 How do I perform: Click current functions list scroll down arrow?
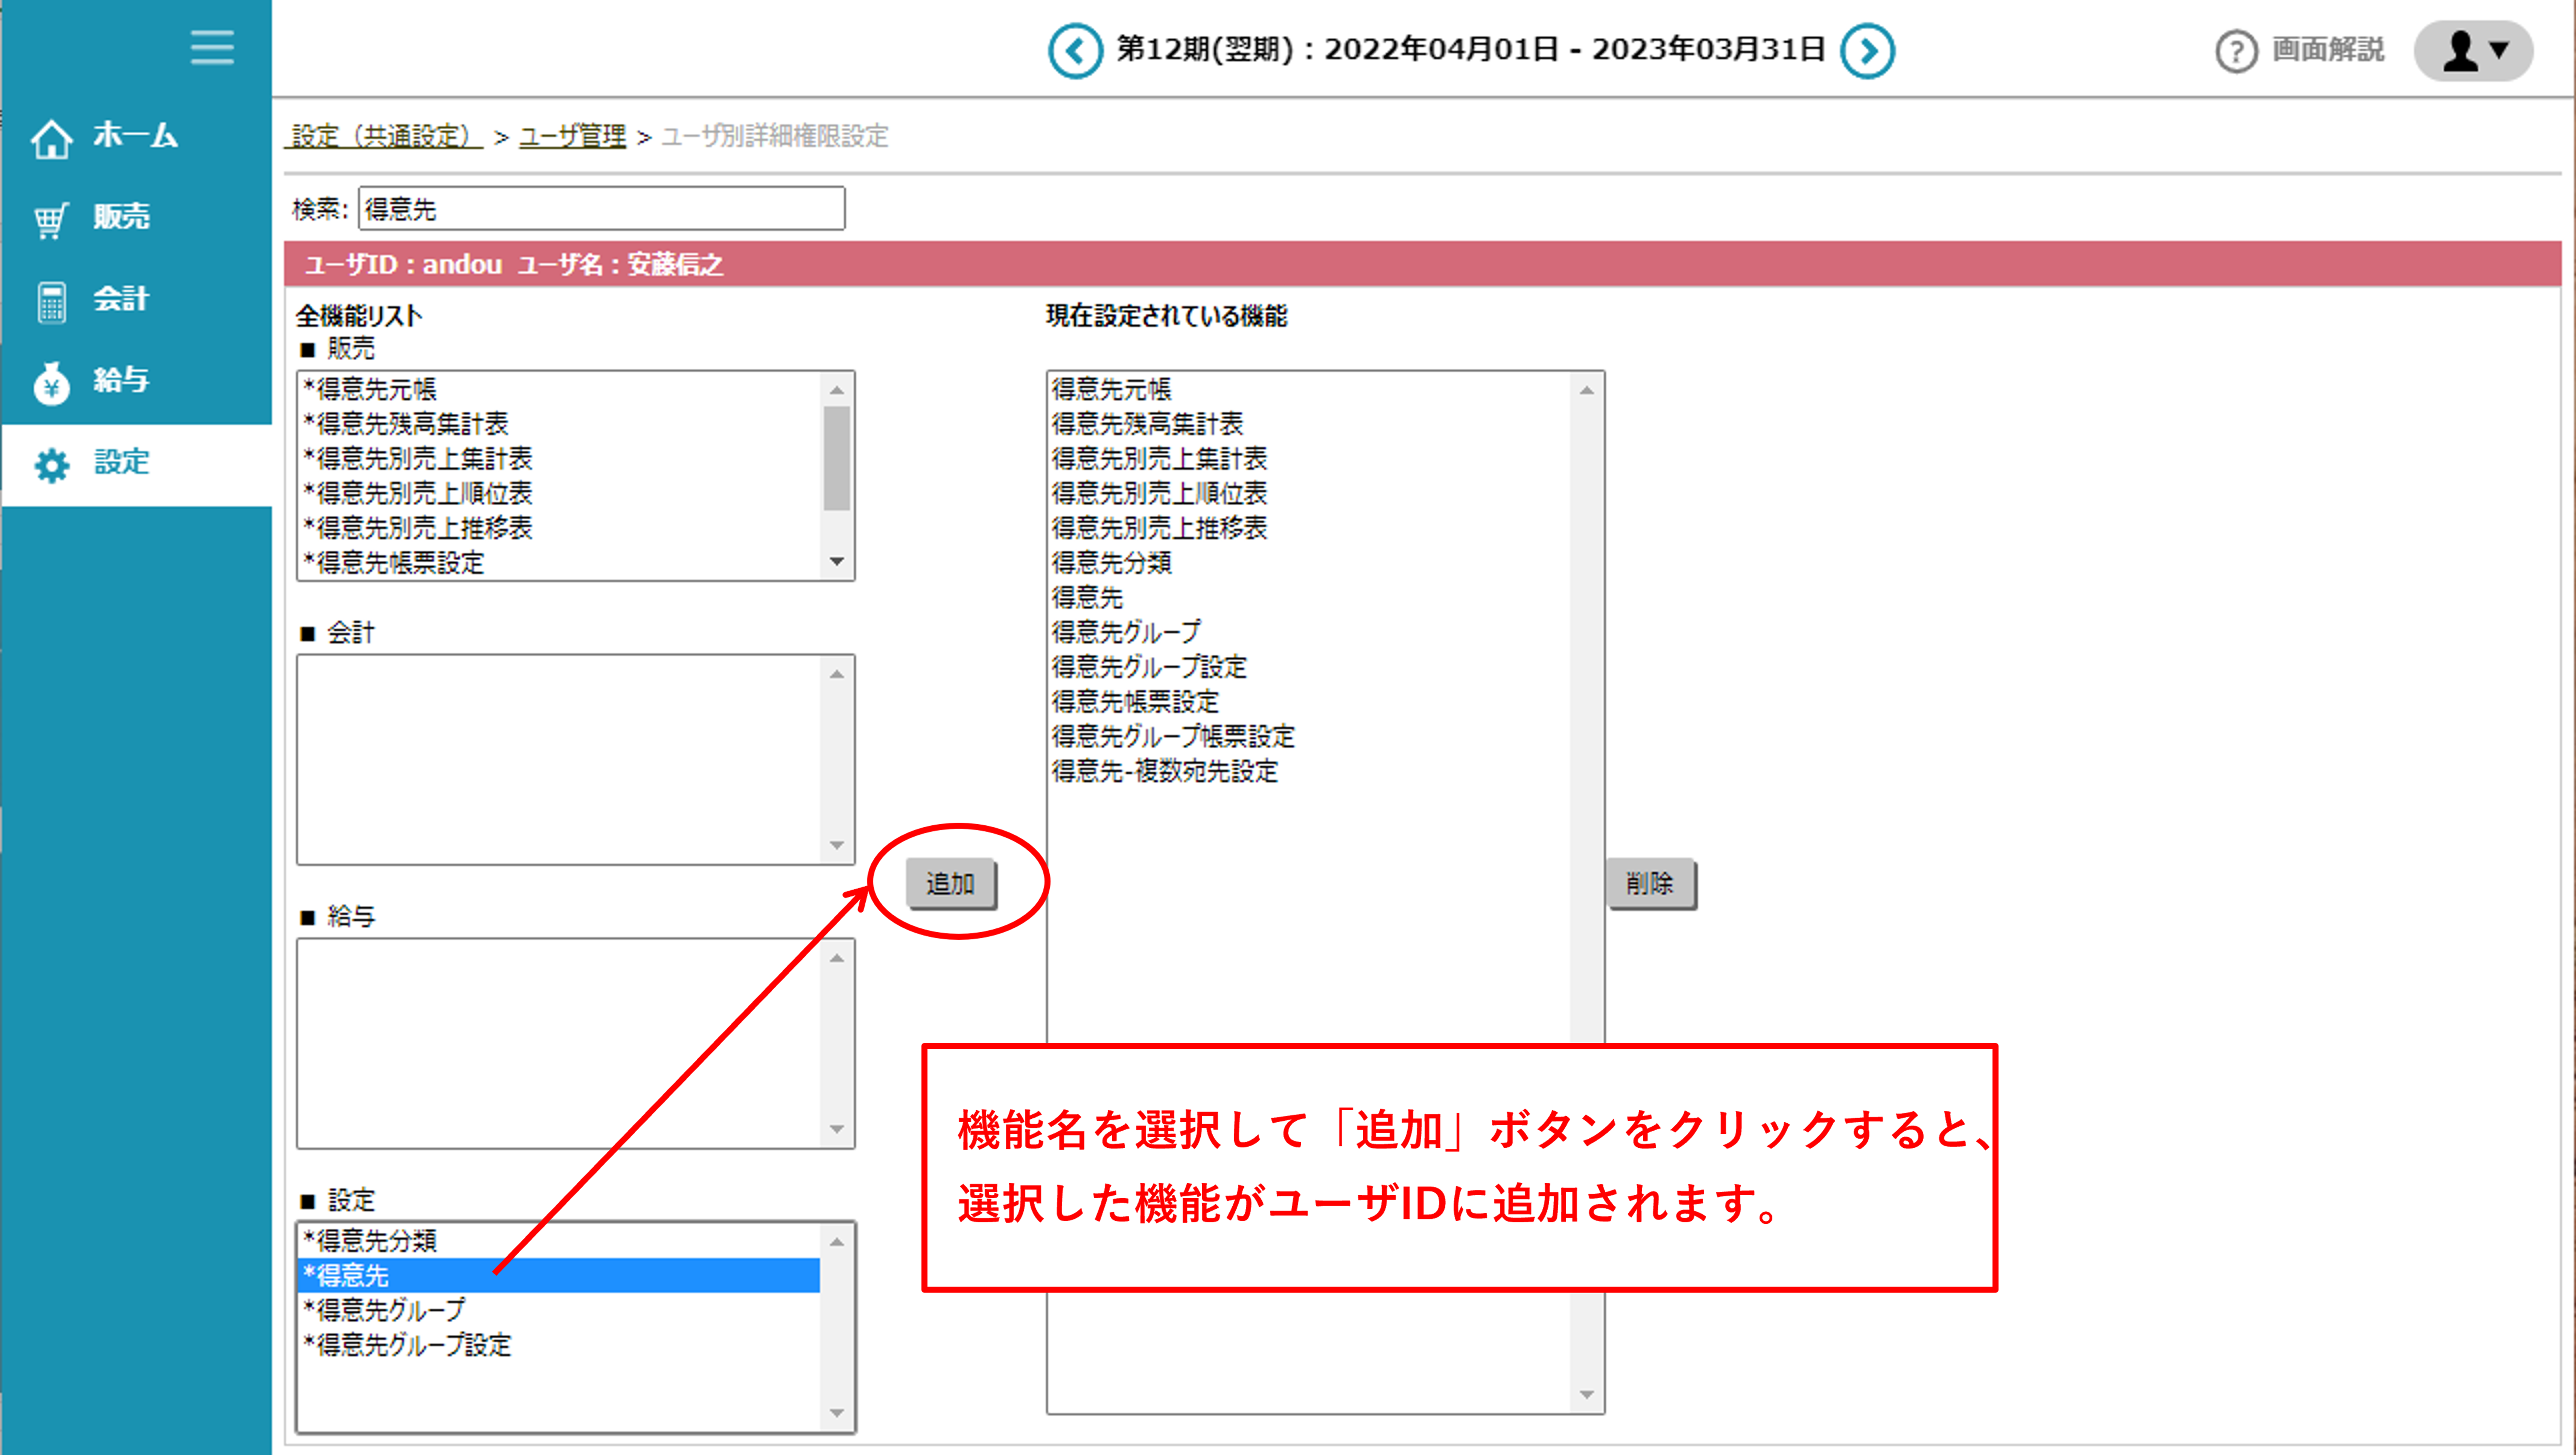tap(1587, 1395)
